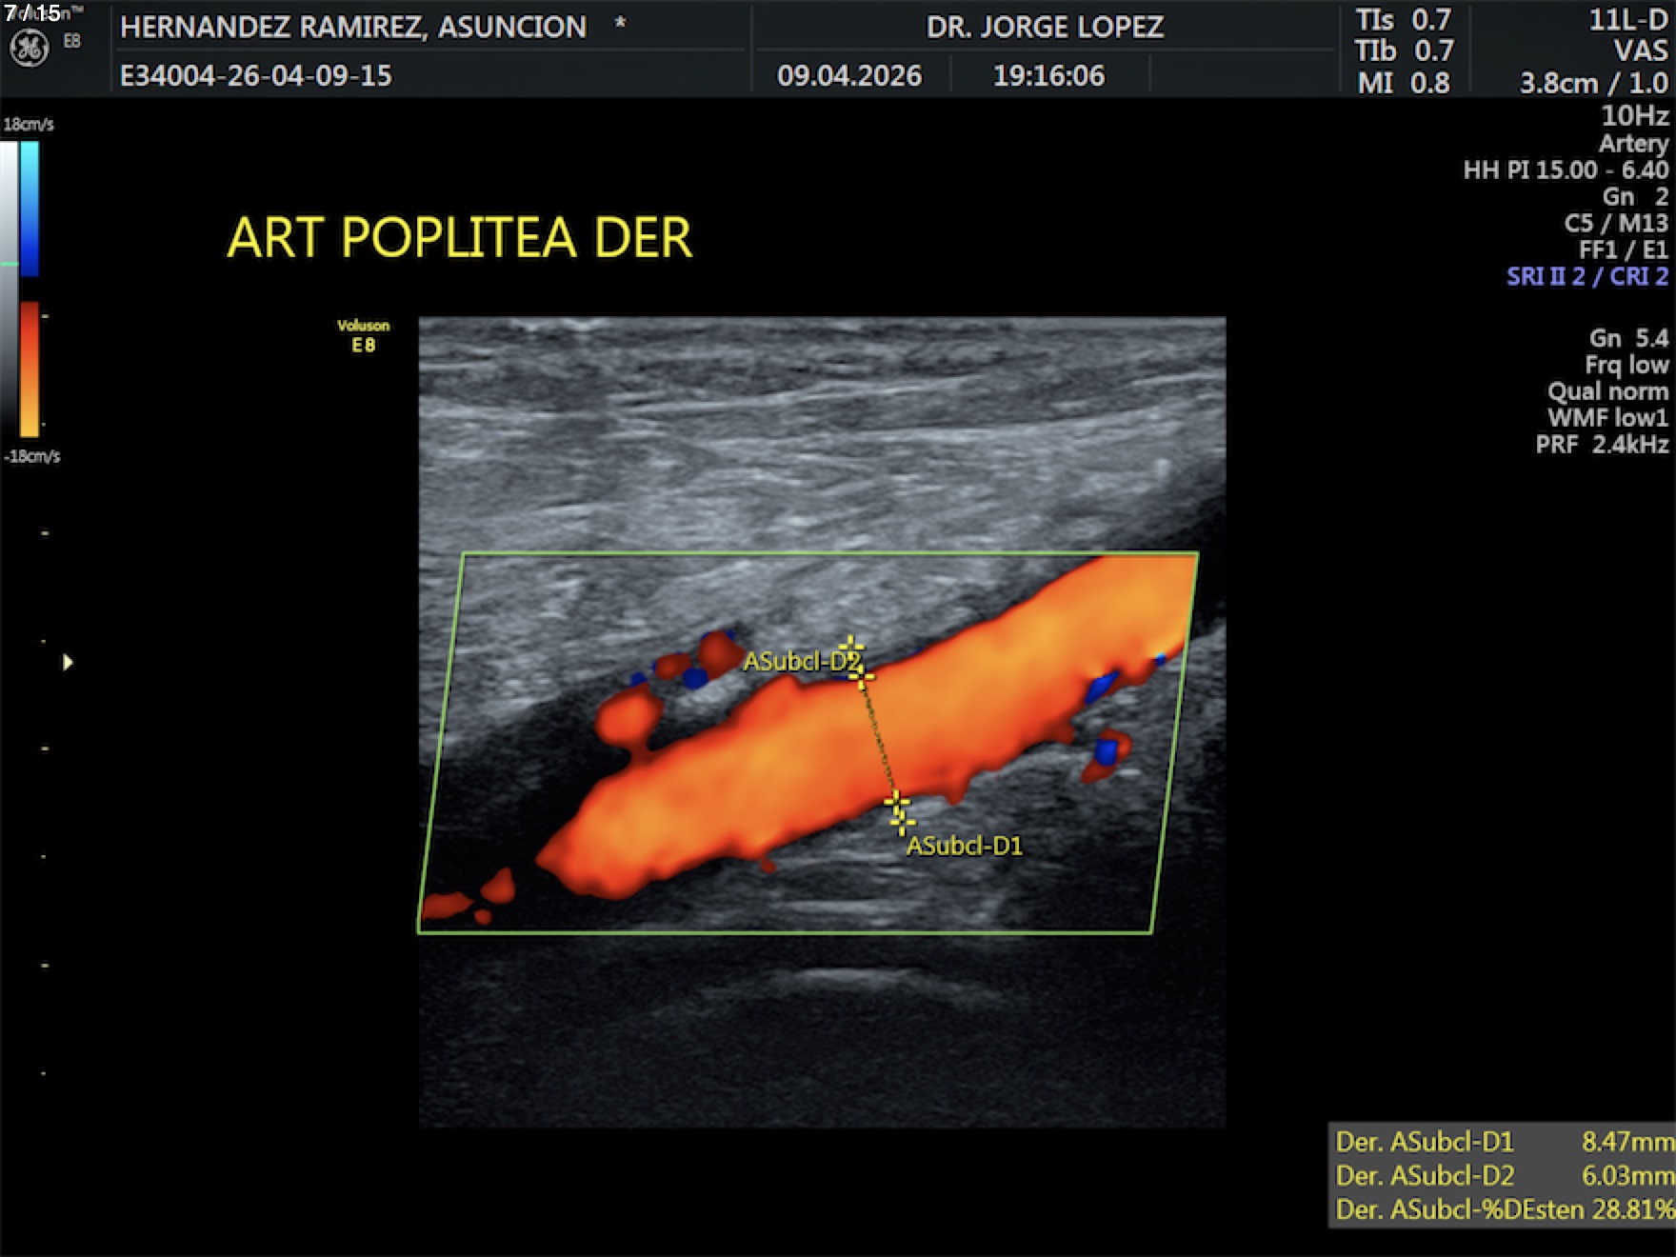Click the asterisk after the patient name
The width and height of the screenshot is (1676, 1257).
620,23
